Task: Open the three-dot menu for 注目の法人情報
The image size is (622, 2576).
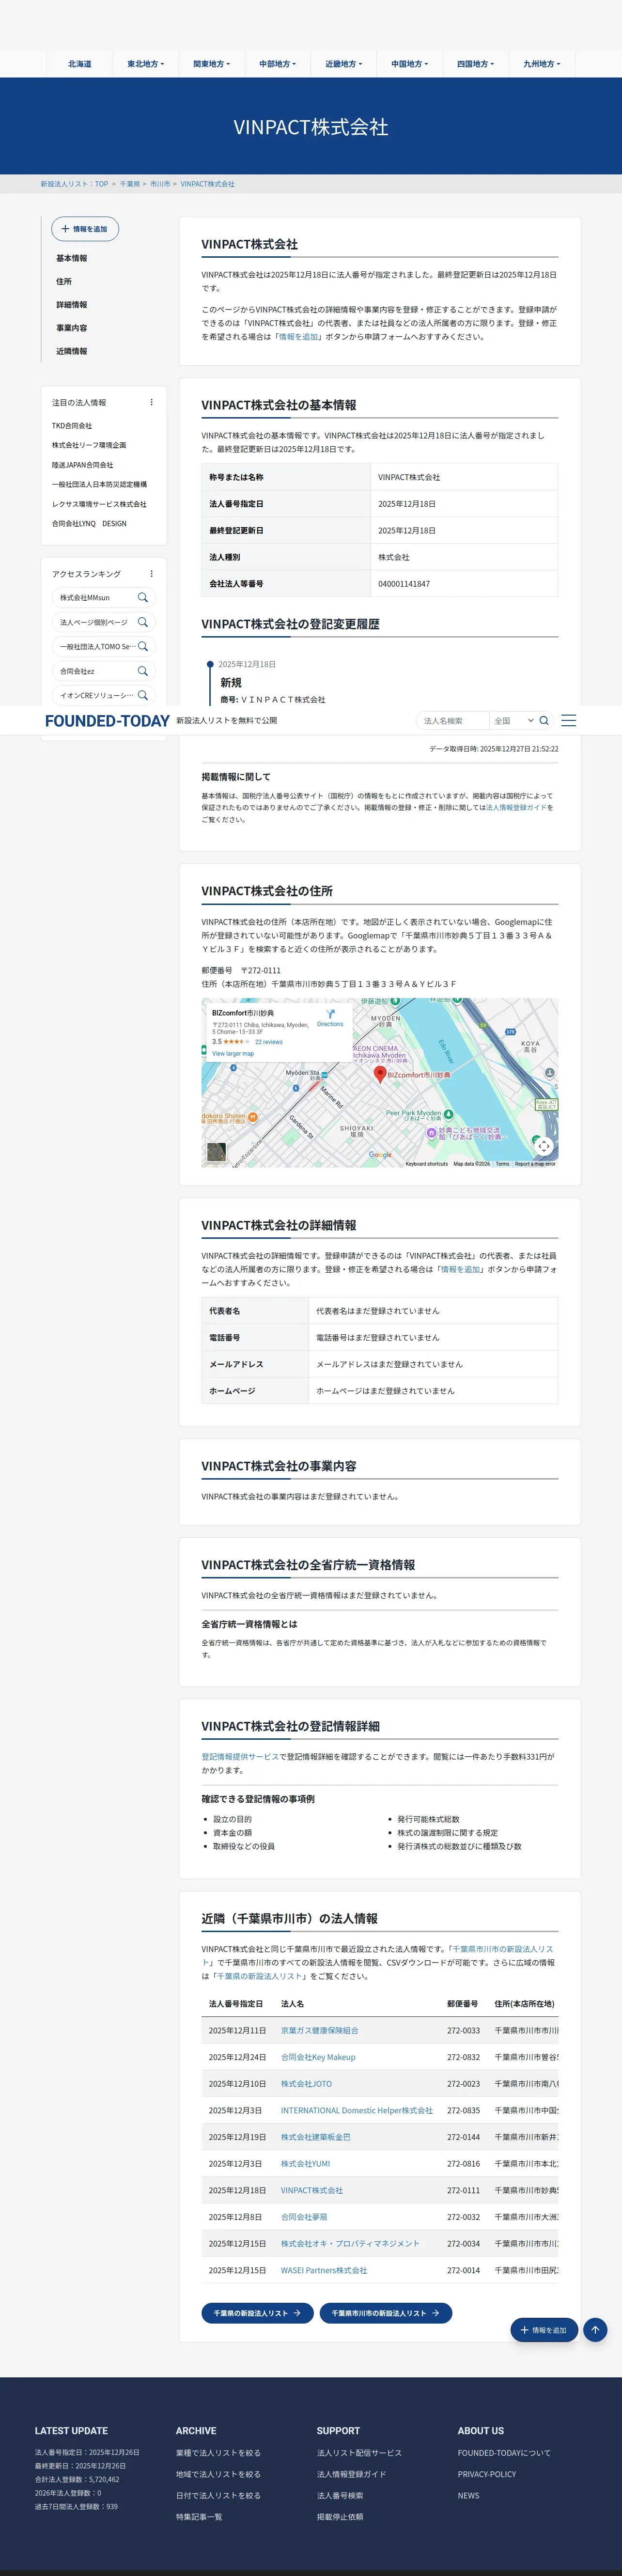Action: pos(151,403)
